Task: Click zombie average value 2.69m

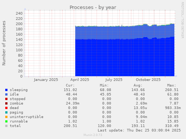Action: [141, 103]
